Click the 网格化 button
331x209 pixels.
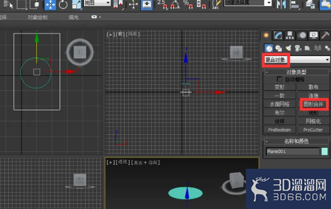pyautogui.click(x=313, y=121)
